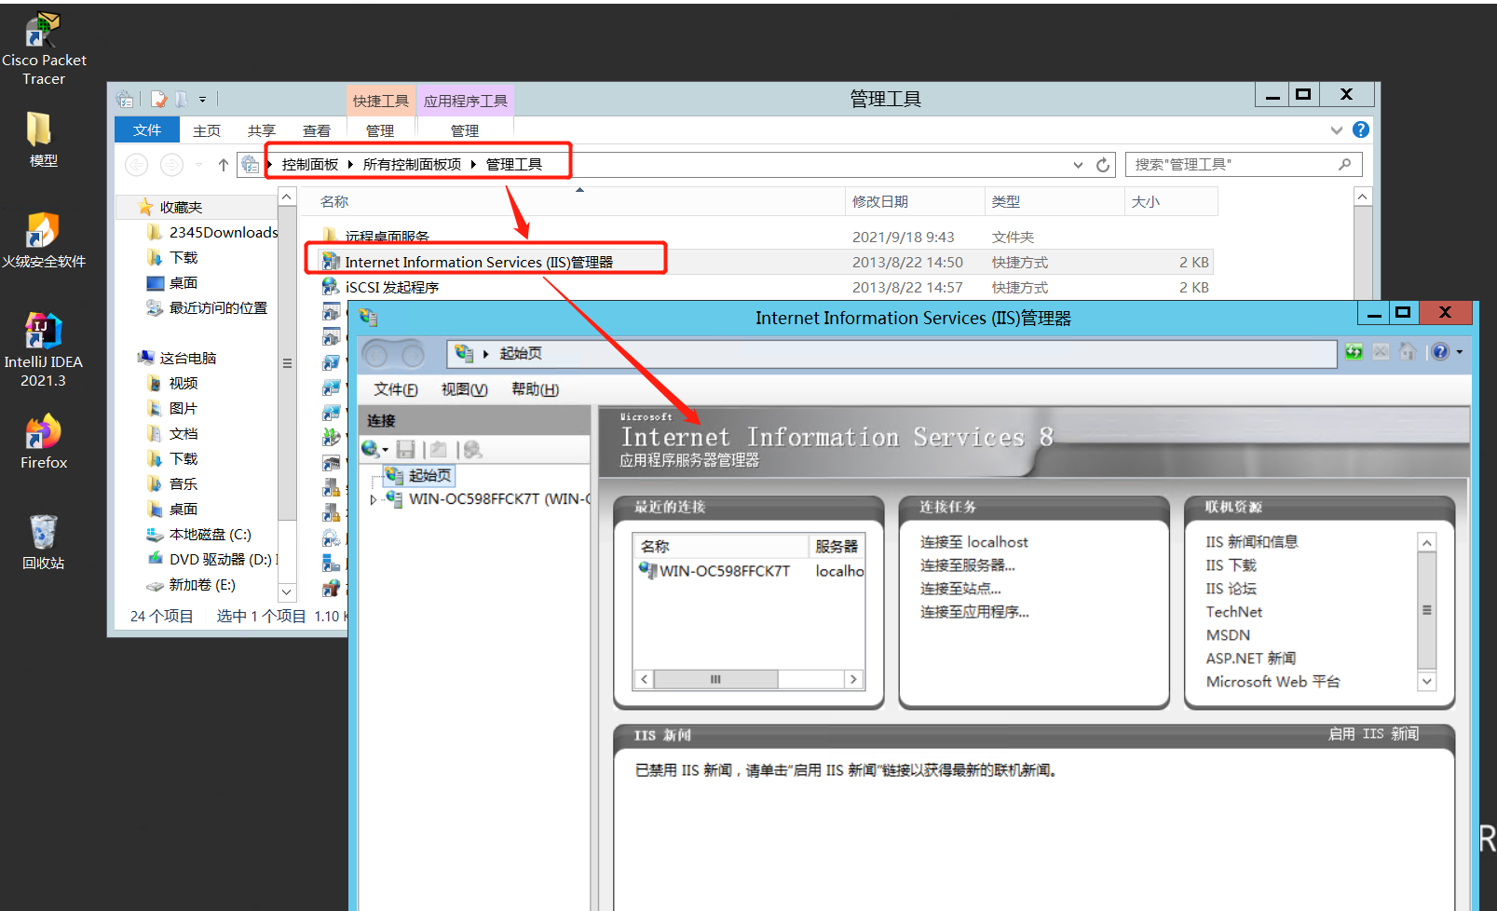Image resolution: width=1497 pixels, height=911 pixels.
Task: Select WIN-OC598FFCK7T in recent connections list
Action: (x=714, y=571)
